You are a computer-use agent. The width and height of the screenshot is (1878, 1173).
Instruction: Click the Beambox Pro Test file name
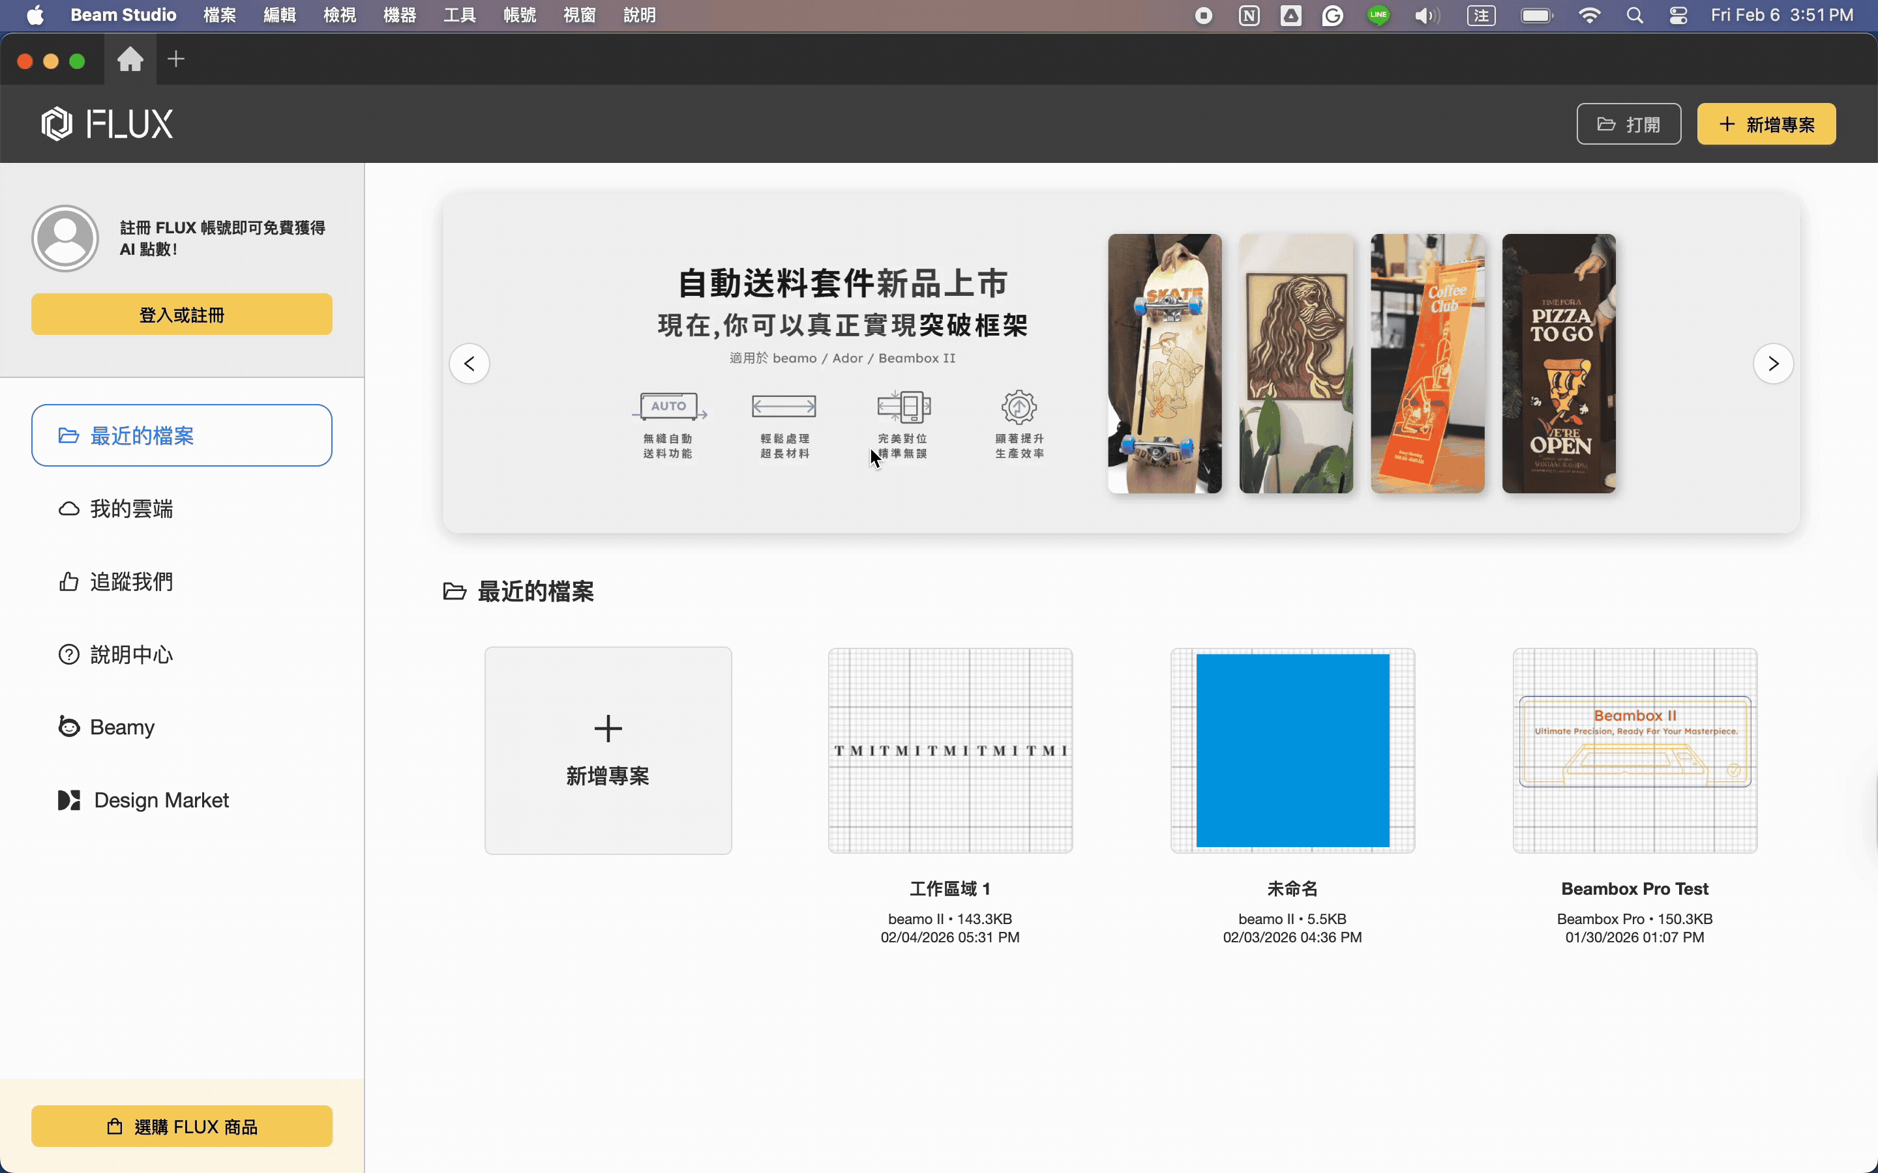[x=1634, y=888]
